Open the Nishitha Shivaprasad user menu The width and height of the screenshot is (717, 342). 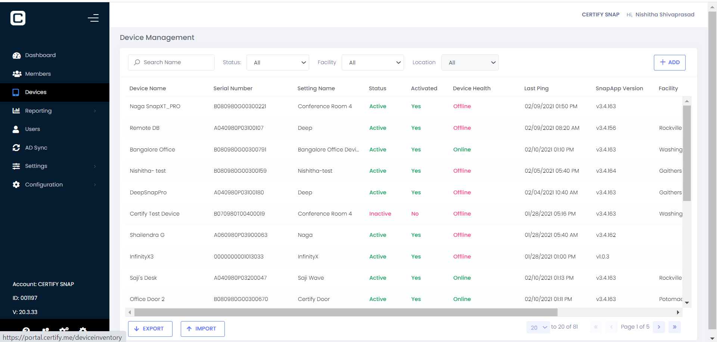point(665,15)
